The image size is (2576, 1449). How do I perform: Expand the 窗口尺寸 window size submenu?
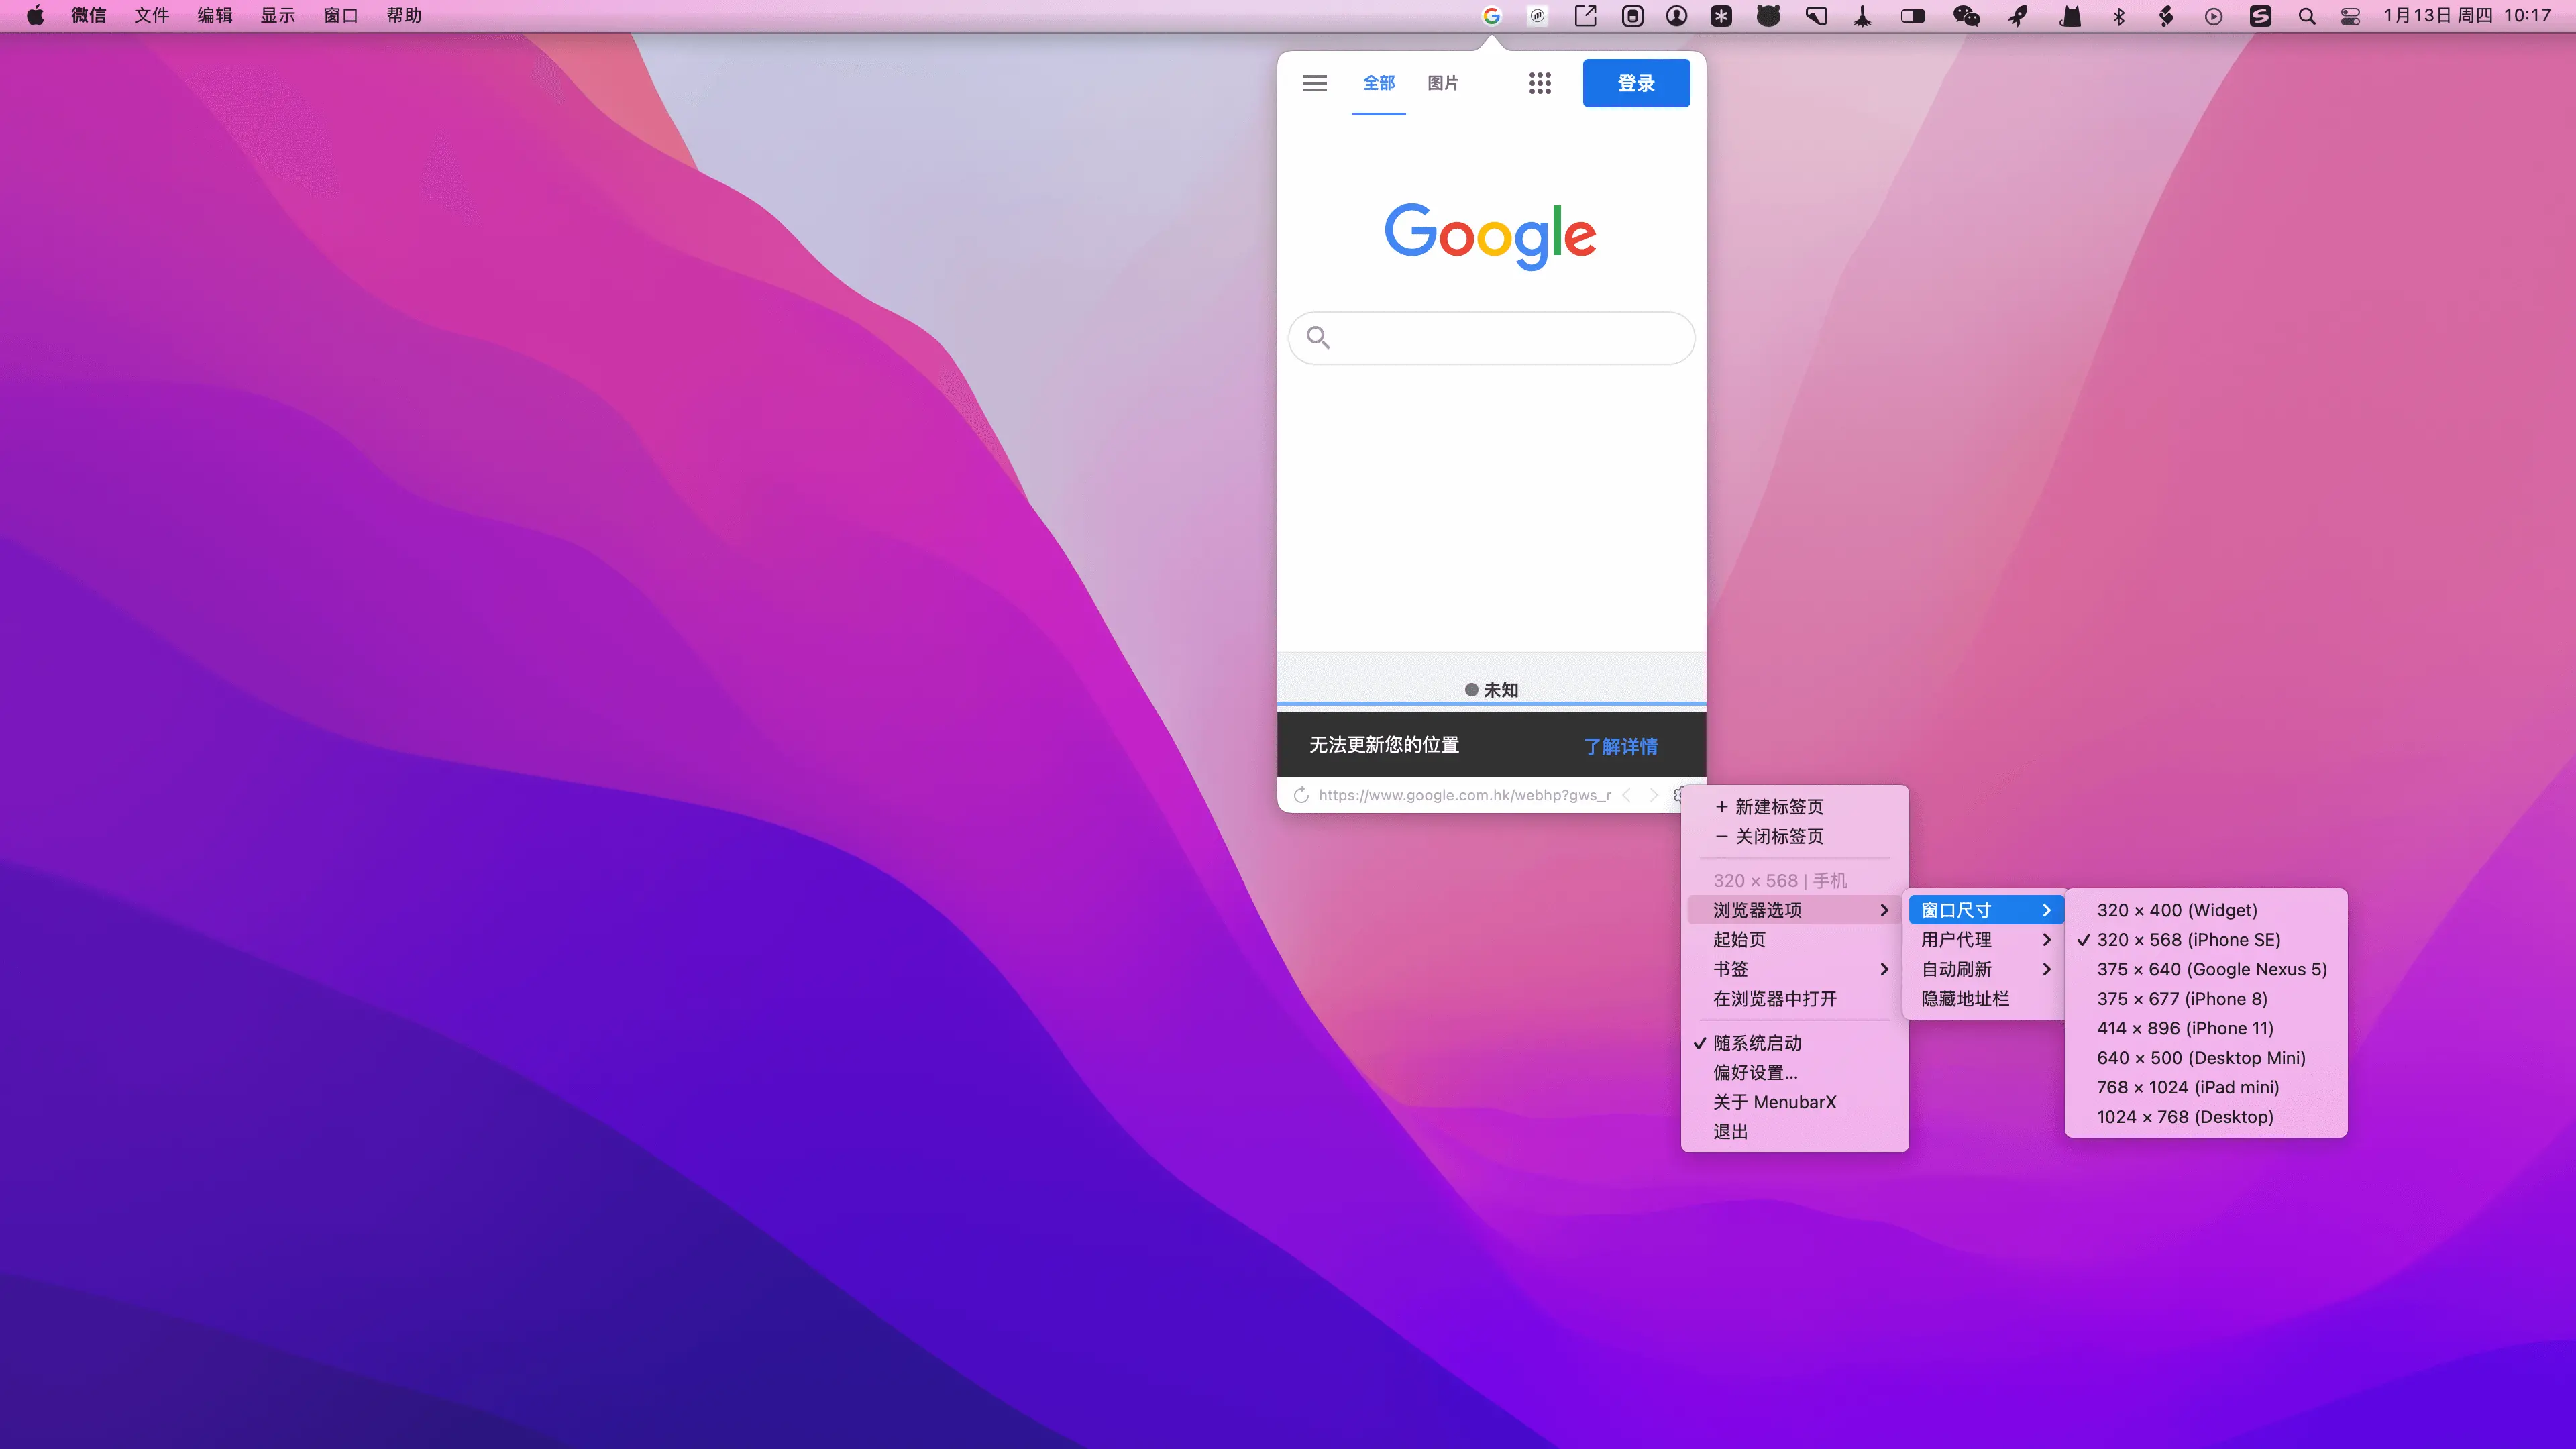click(1986, 910)
